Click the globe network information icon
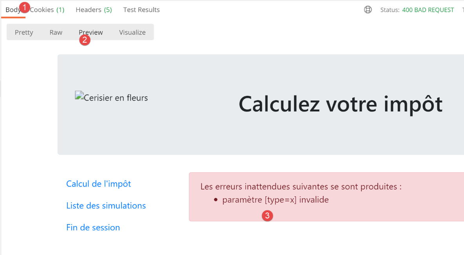 (368, 10)
